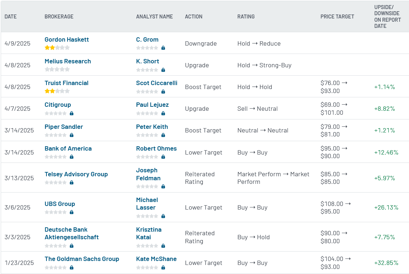Image resolution: width=409 pixels, height=274 pixels.
Task: Open Gordon Haskett brokerage page
Action: pyautogui.click(x=67, y=39)
